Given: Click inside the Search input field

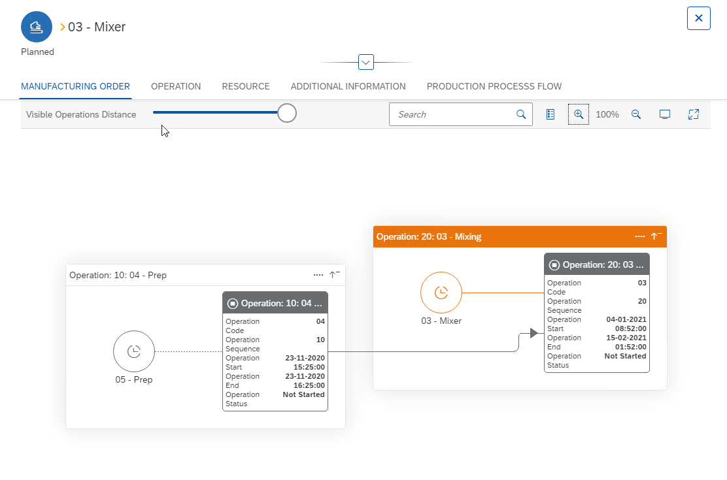Looking at the screenshot, I should [x=451, y=114].
